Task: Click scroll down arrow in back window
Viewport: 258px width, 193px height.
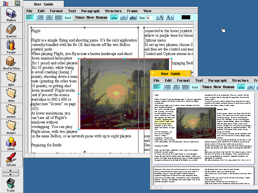Action: coord(195,28)
